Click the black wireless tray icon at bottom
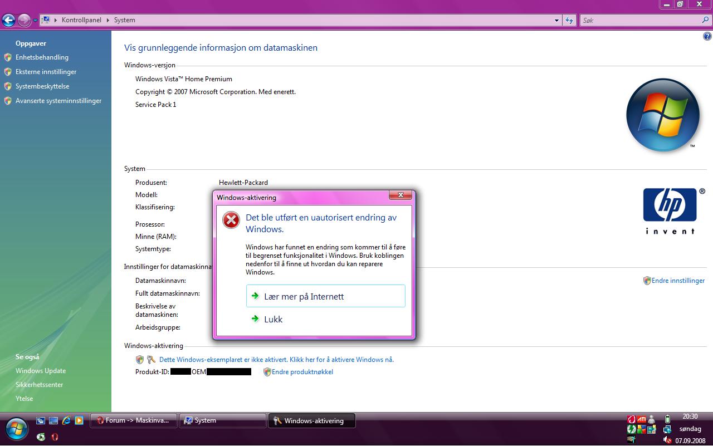713x446 pixels. (x=631, y=440)
